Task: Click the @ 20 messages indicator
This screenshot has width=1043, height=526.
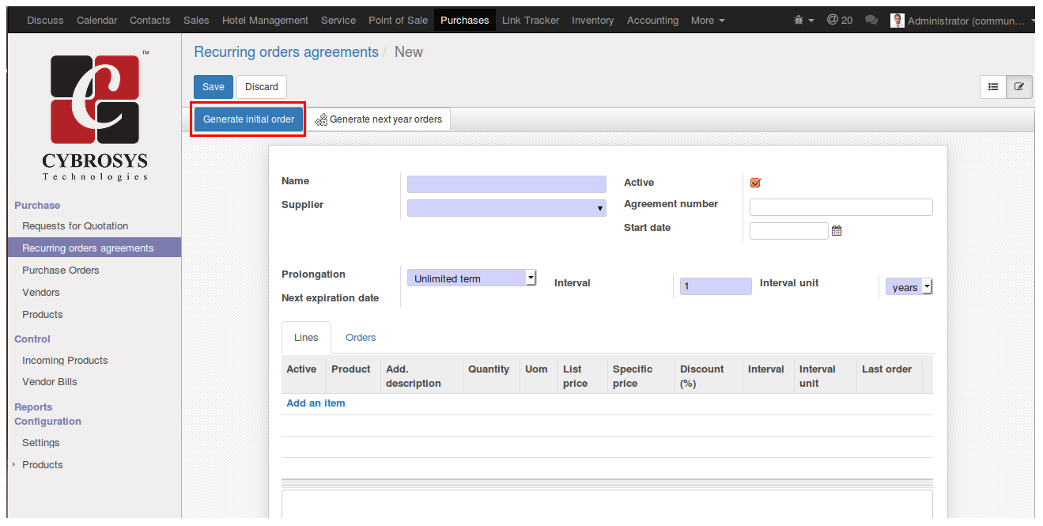Action: pyautogui.click(x=839, y=21)
